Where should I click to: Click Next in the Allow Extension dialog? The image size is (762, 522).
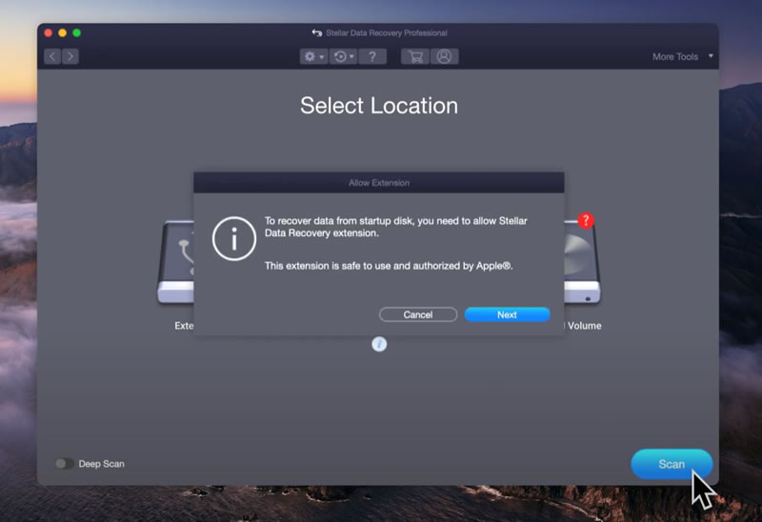click(x=508, y=314)
